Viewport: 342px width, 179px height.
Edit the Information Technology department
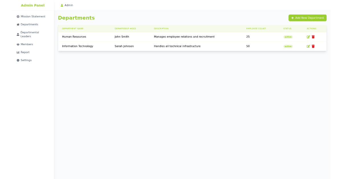click(309, 46)
